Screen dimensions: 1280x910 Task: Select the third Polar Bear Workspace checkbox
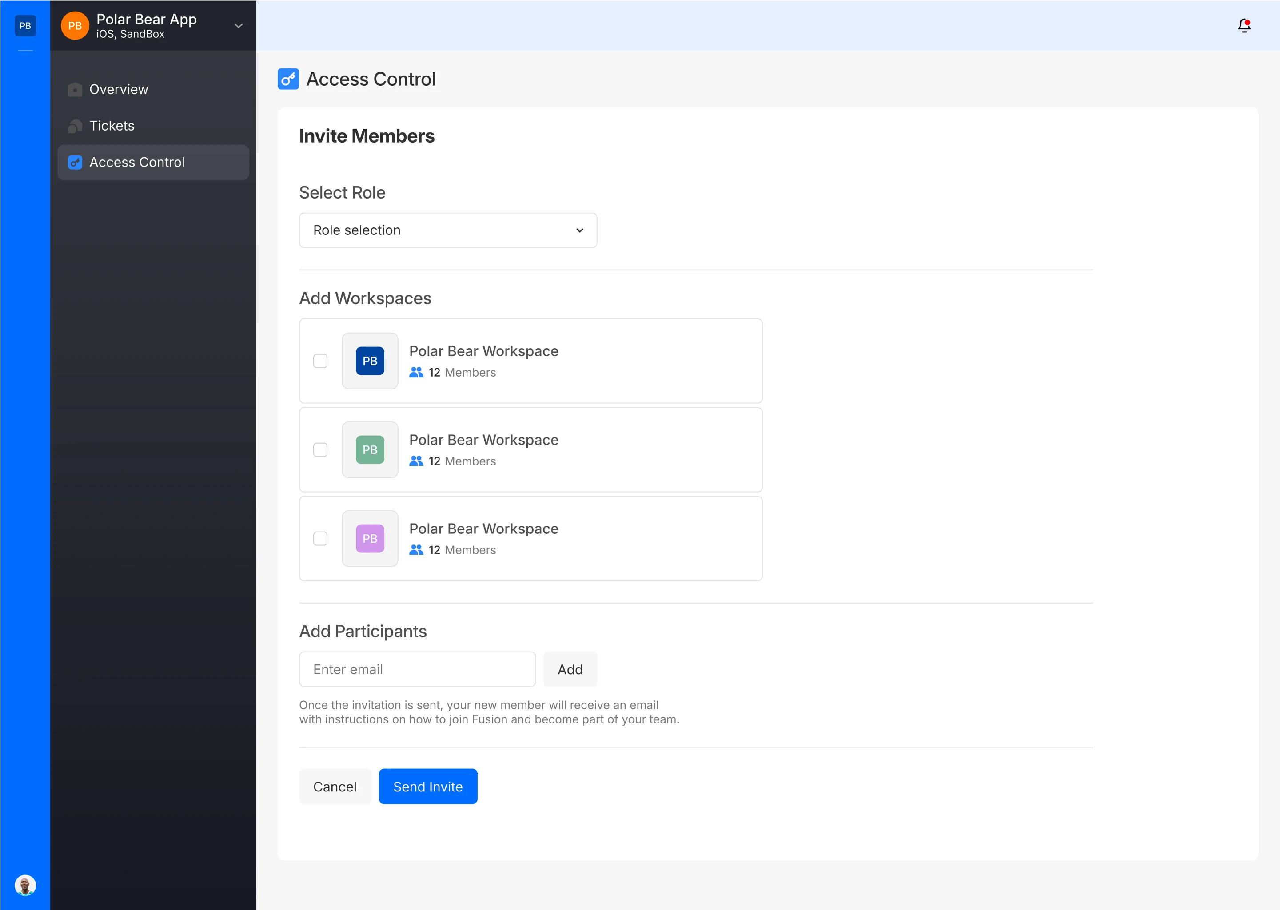point(320,538)
